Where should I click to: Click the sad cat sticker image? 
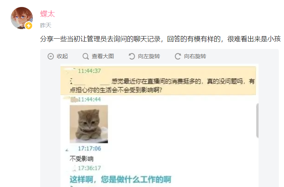pos(89,124)
